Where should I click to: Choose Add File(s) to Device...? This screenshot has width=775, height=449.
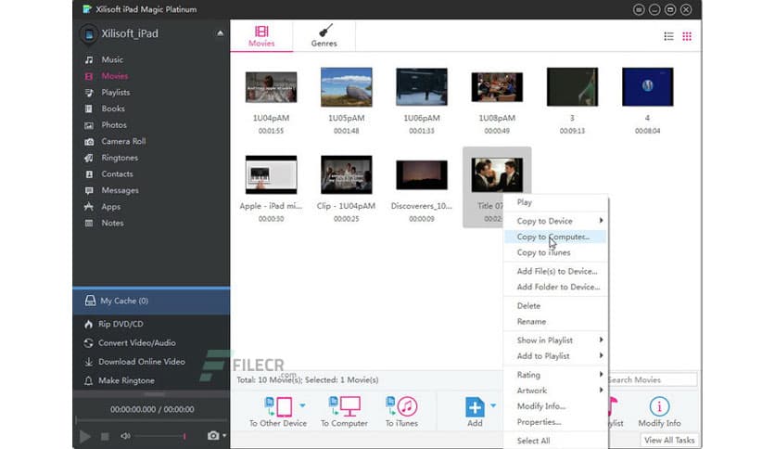(x=555, y=272)
